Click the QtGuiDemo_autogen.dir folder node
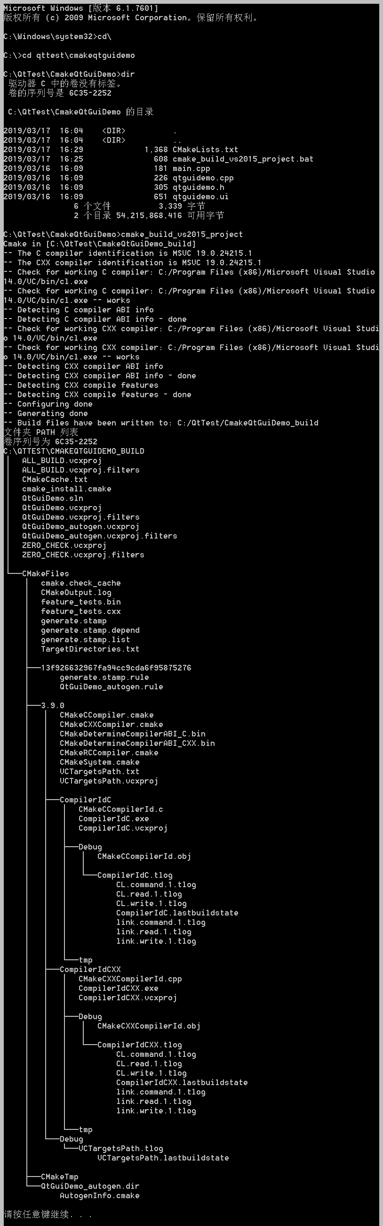Image resolution: width=383 pixels, height=1226 pixels. pyautogui.click(x=90, y=1186)
